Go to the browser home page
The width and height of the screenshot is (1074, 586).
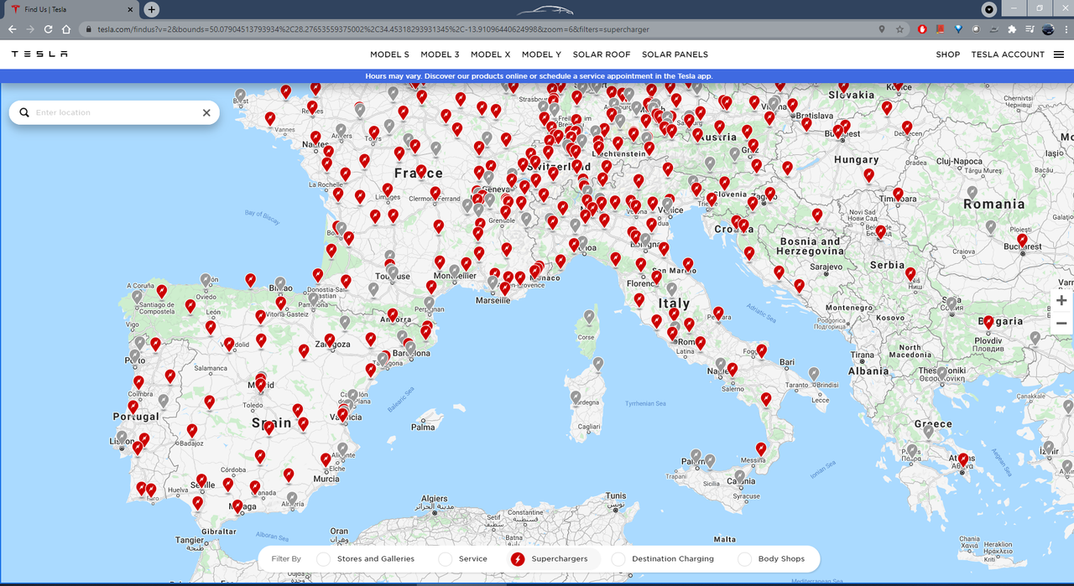pyautogui.click(x=65, y=29)
